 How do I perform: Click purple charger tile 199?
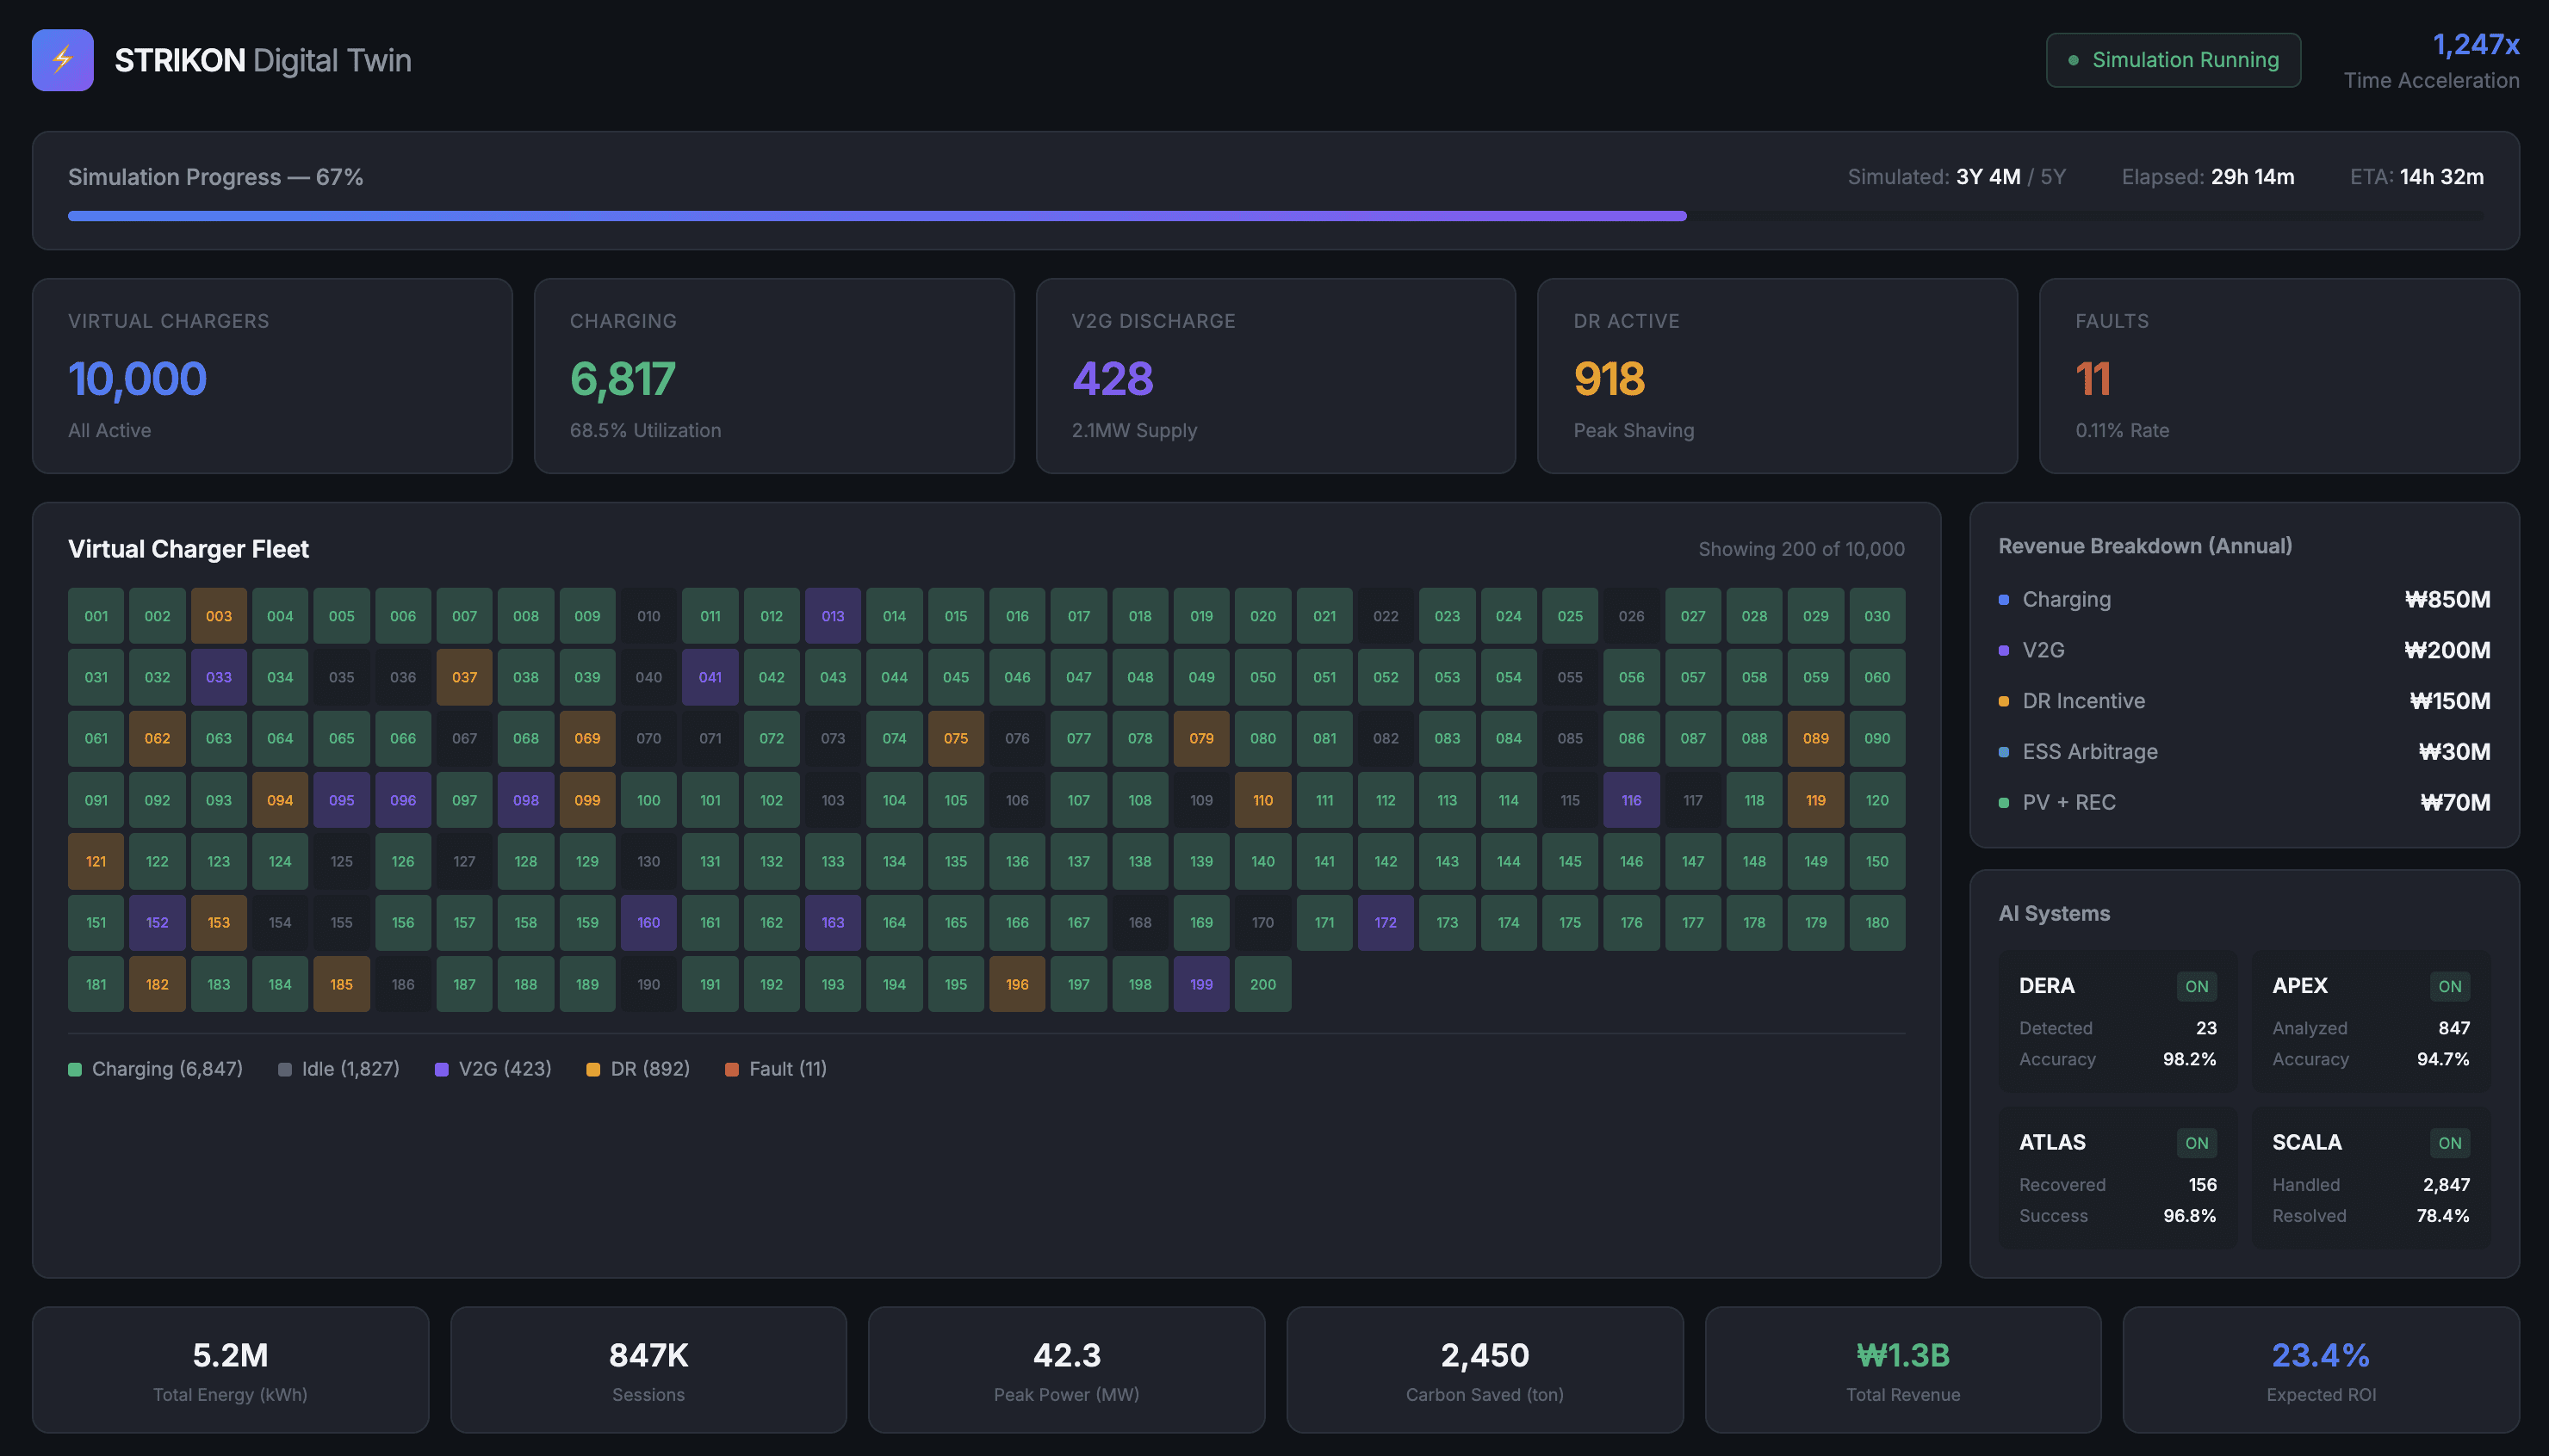pos(1200,984)
